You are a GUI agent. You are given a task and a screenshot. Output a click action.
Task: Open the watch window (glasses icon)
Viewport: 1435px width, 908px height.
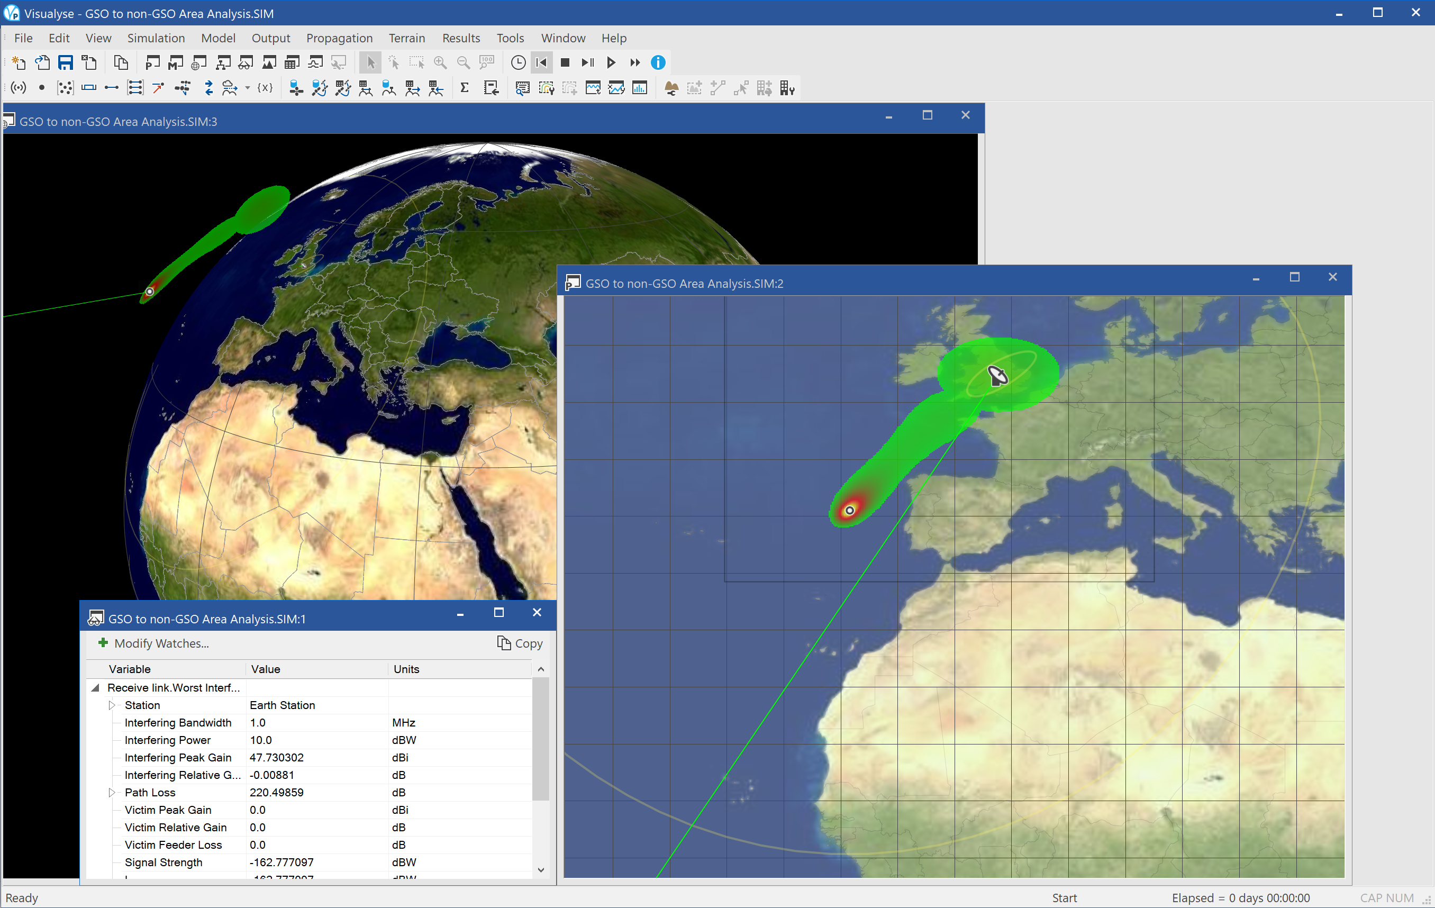tap(246, 62)
